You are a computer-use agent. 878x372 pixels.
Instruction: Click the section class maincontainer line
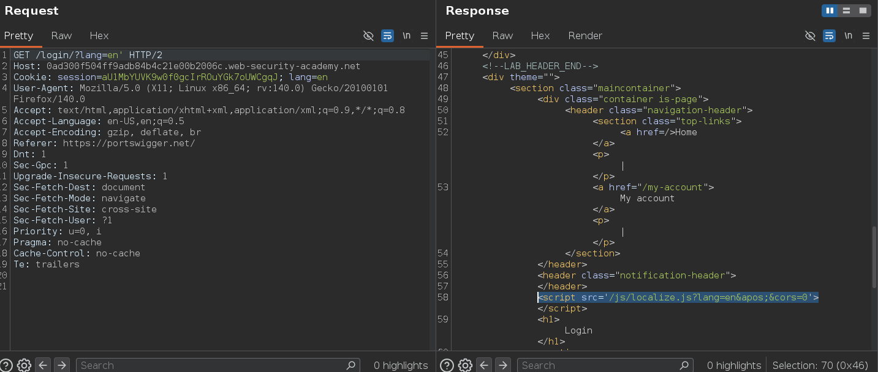tap(595, 88)
